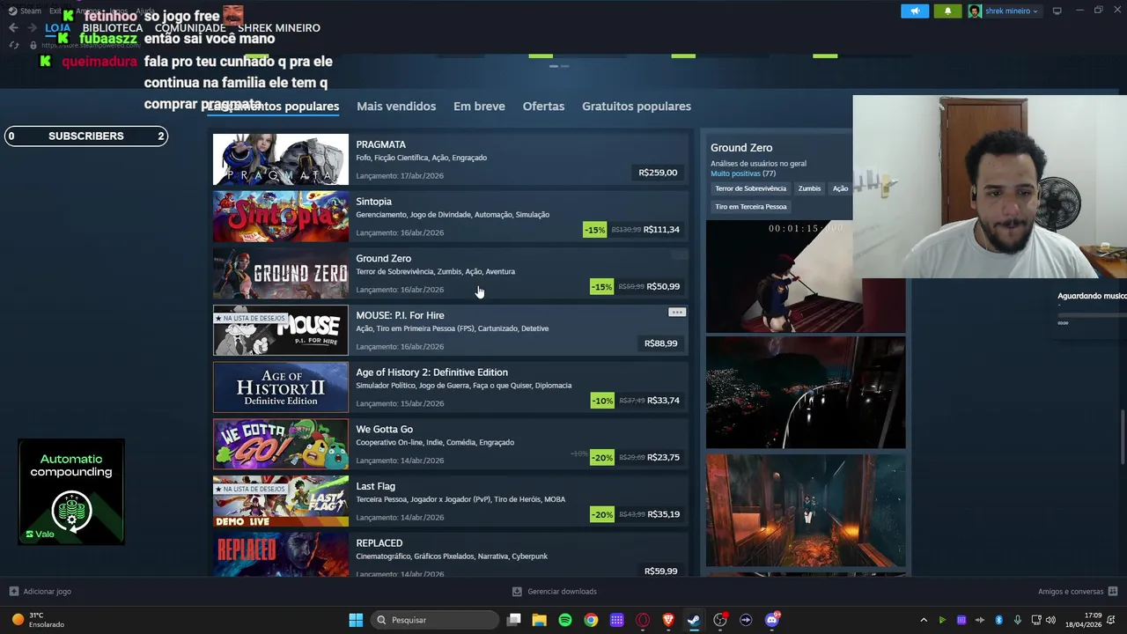Click the Pesquisar taskbar search box

coord(435,620)
